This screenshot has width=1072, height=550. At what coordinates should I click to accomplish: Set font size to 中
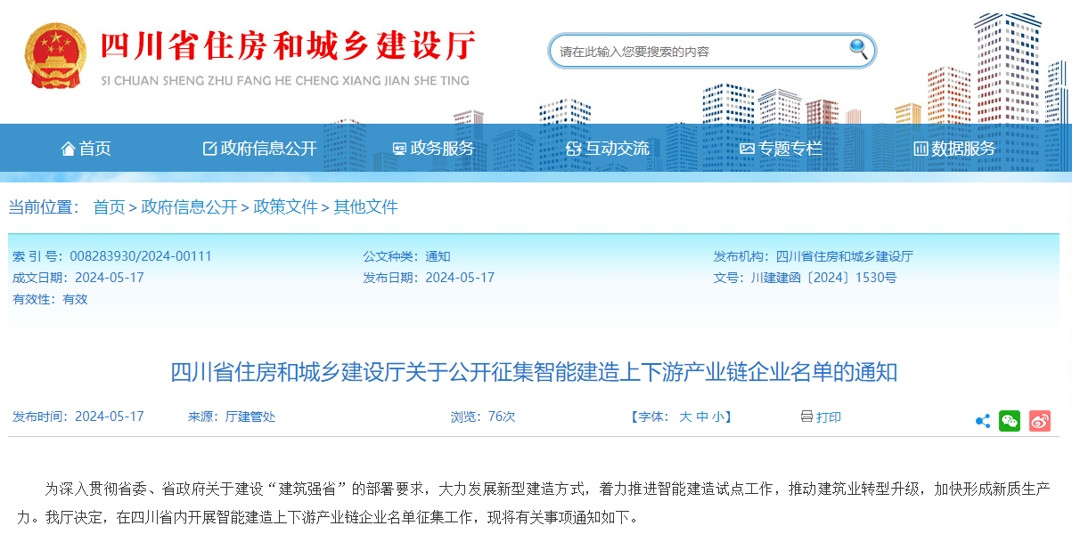(x=701, y=417)
